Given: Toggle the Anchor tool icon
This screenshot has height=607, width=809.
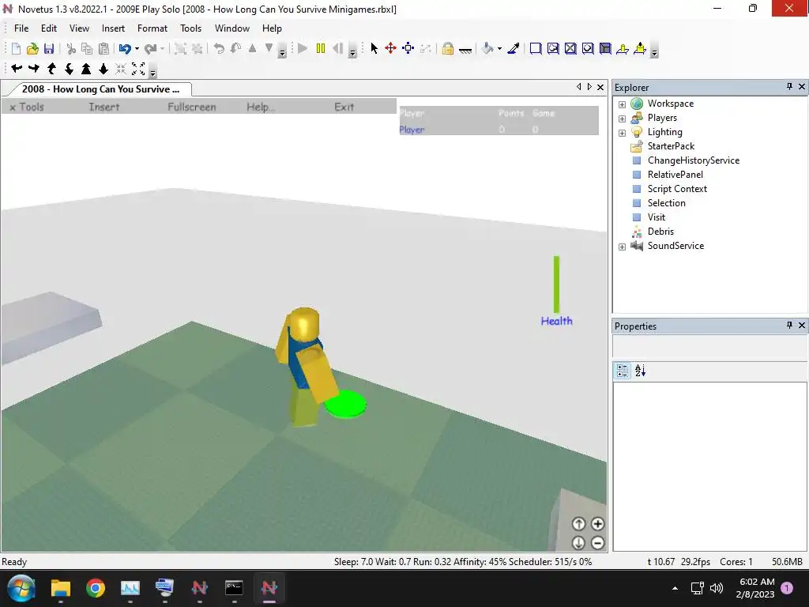Looking at the screenshot, I should [465, 50].
